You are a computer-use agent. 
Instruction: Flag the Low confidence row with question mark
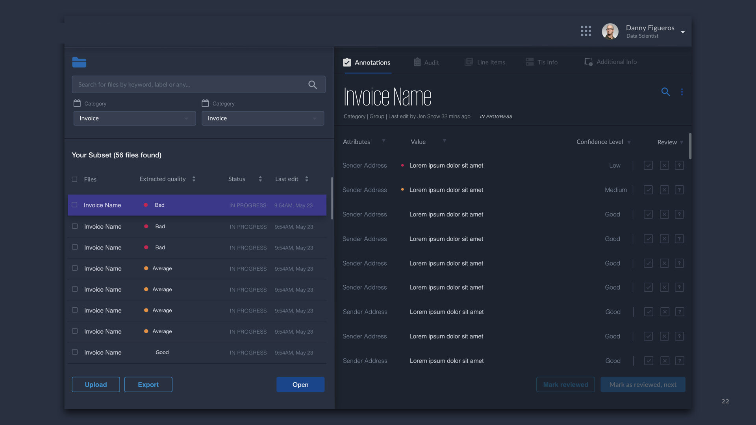pyautogui.click(x=679, y=166)
